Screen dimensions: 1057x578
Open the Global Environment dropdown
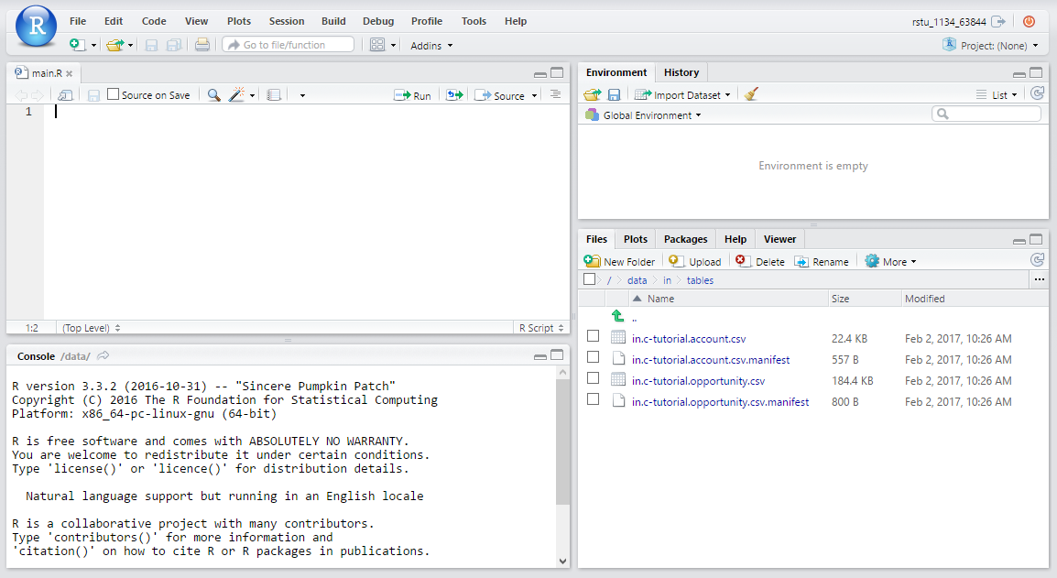(x=644, y=115)
